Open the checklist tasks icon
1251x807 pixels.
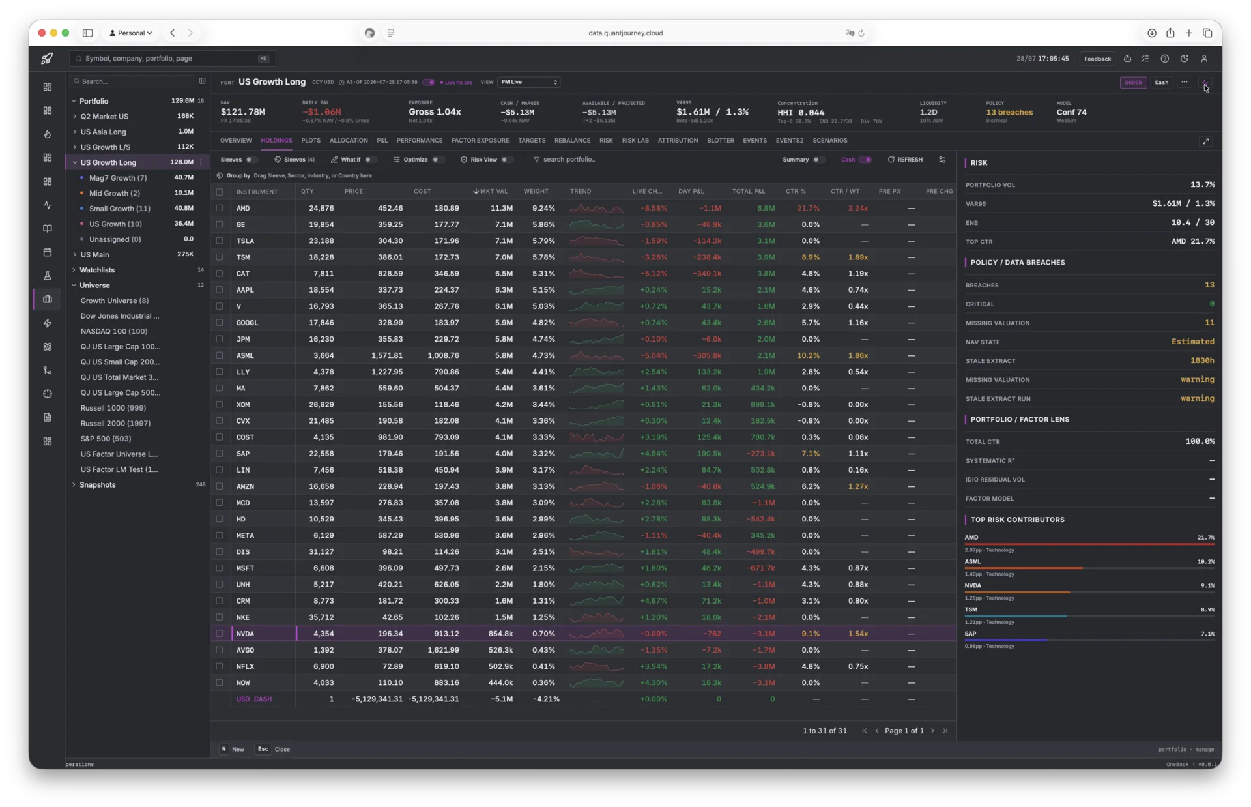1145,59
